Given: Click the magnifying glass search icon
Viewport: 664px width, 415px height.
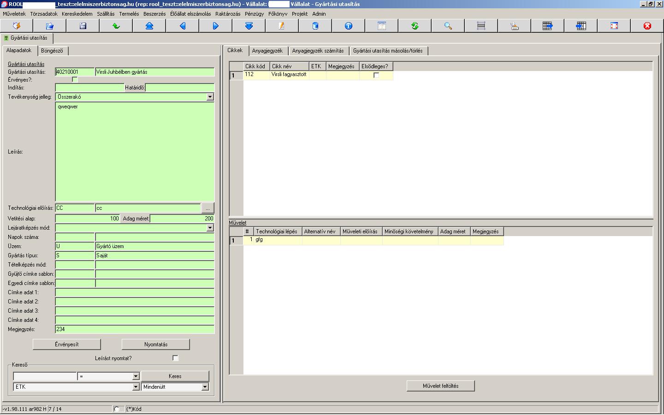Looking at the screenshot, I should (x=448, y=26).
